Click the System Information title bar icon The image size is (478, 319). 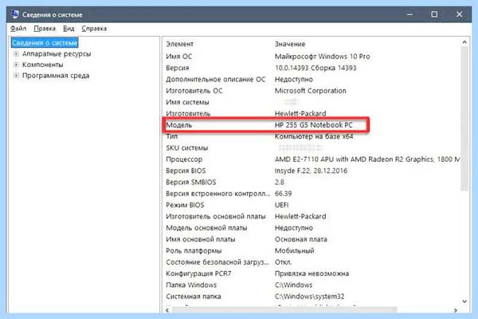(x=15, y=14)
